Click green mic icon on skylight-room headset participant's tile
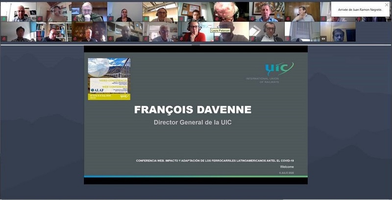The image size is (392, 200). 146,19
